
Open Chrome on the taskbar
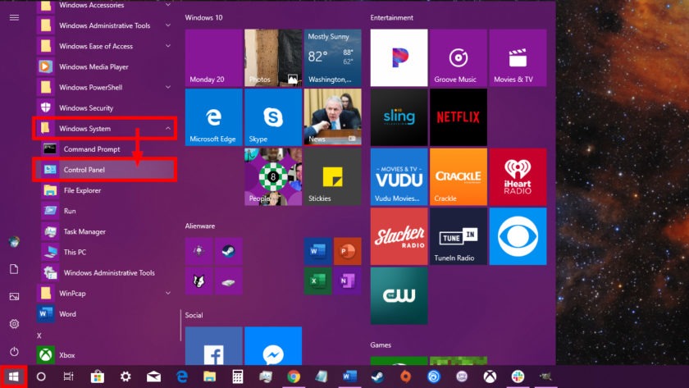(x=294, y=377)
